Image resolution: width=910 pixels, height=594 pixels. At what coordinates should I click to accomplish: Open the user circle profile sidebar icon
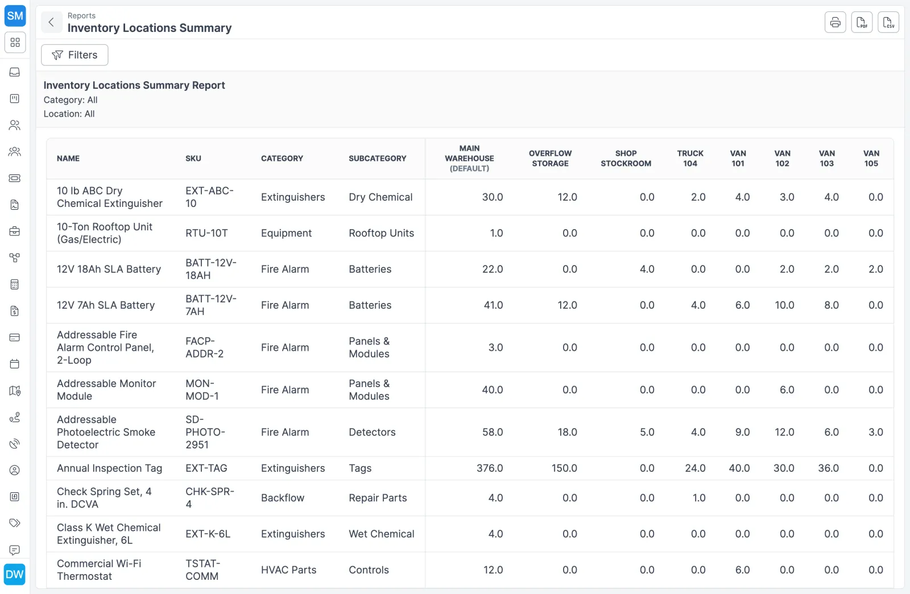click(15, 470)
